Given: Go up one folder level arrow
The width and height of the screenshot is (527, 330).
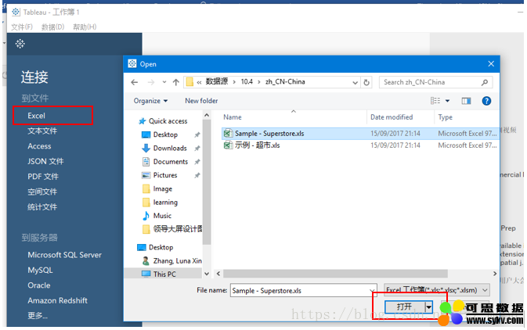Looking at the screenshot, I should tap(175, 82).
